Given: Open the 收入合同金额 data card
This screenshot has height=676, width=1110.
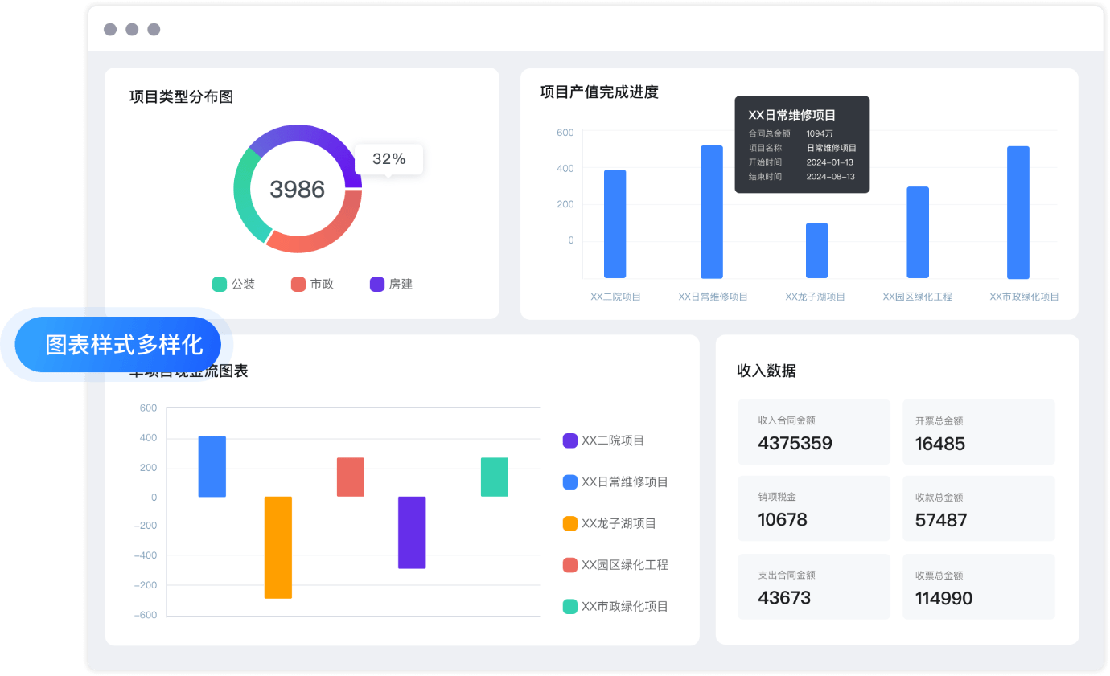Looking at the screenshot, I should pyautogui.click(x=813, y=432).
